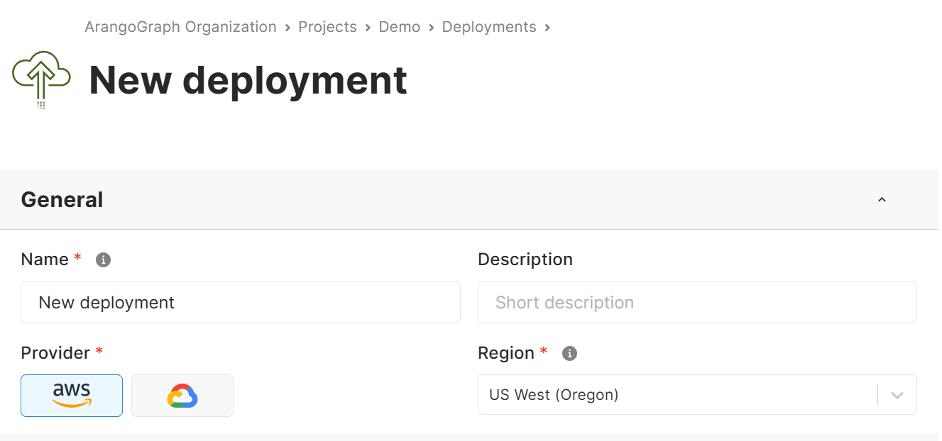Click the New deployment page title
The height and width of the screenshot is (441, 942).
click(248, 80)
